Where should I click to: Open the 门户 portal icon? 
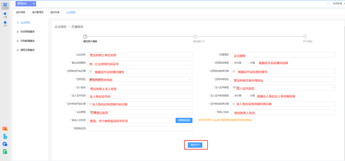coord(5,23)
